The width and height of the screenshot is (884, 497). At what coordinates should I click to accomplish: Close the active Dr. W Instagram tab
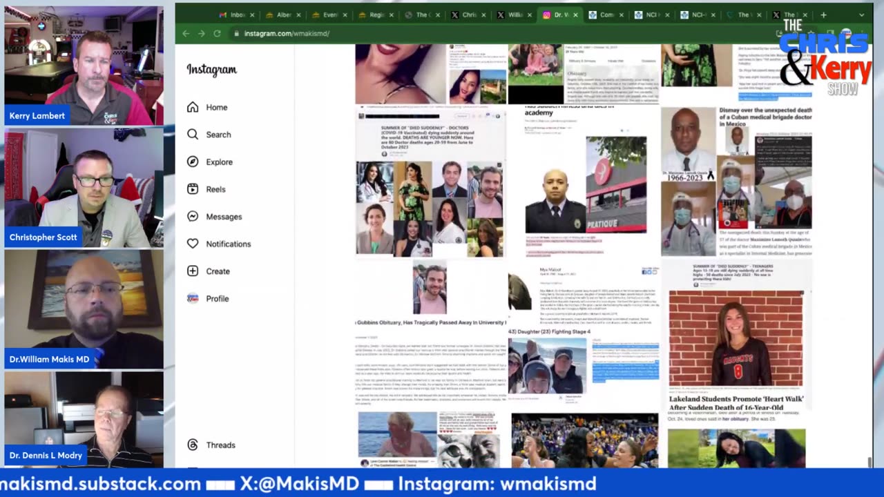coord(576,14)
